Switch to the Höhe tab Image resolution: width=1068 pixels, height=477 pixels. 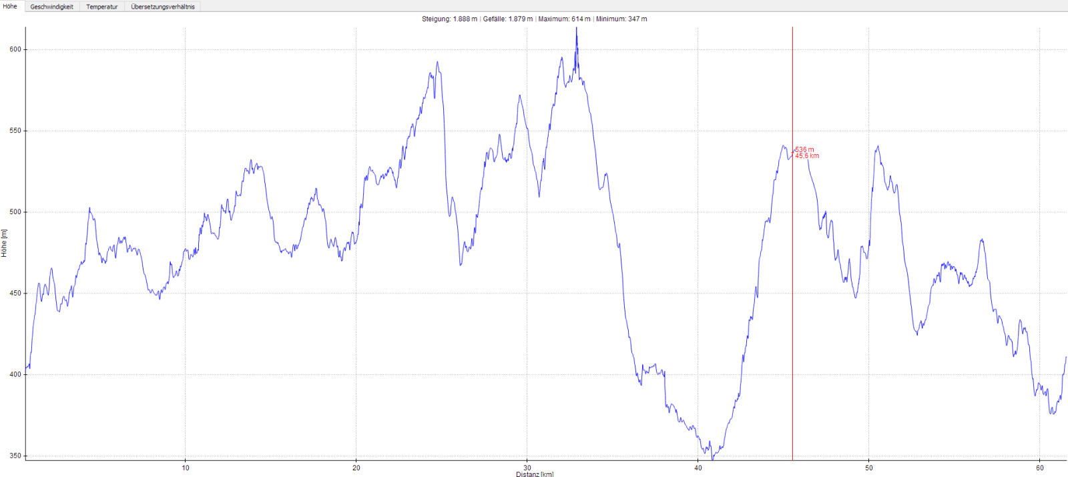point(10,6)
